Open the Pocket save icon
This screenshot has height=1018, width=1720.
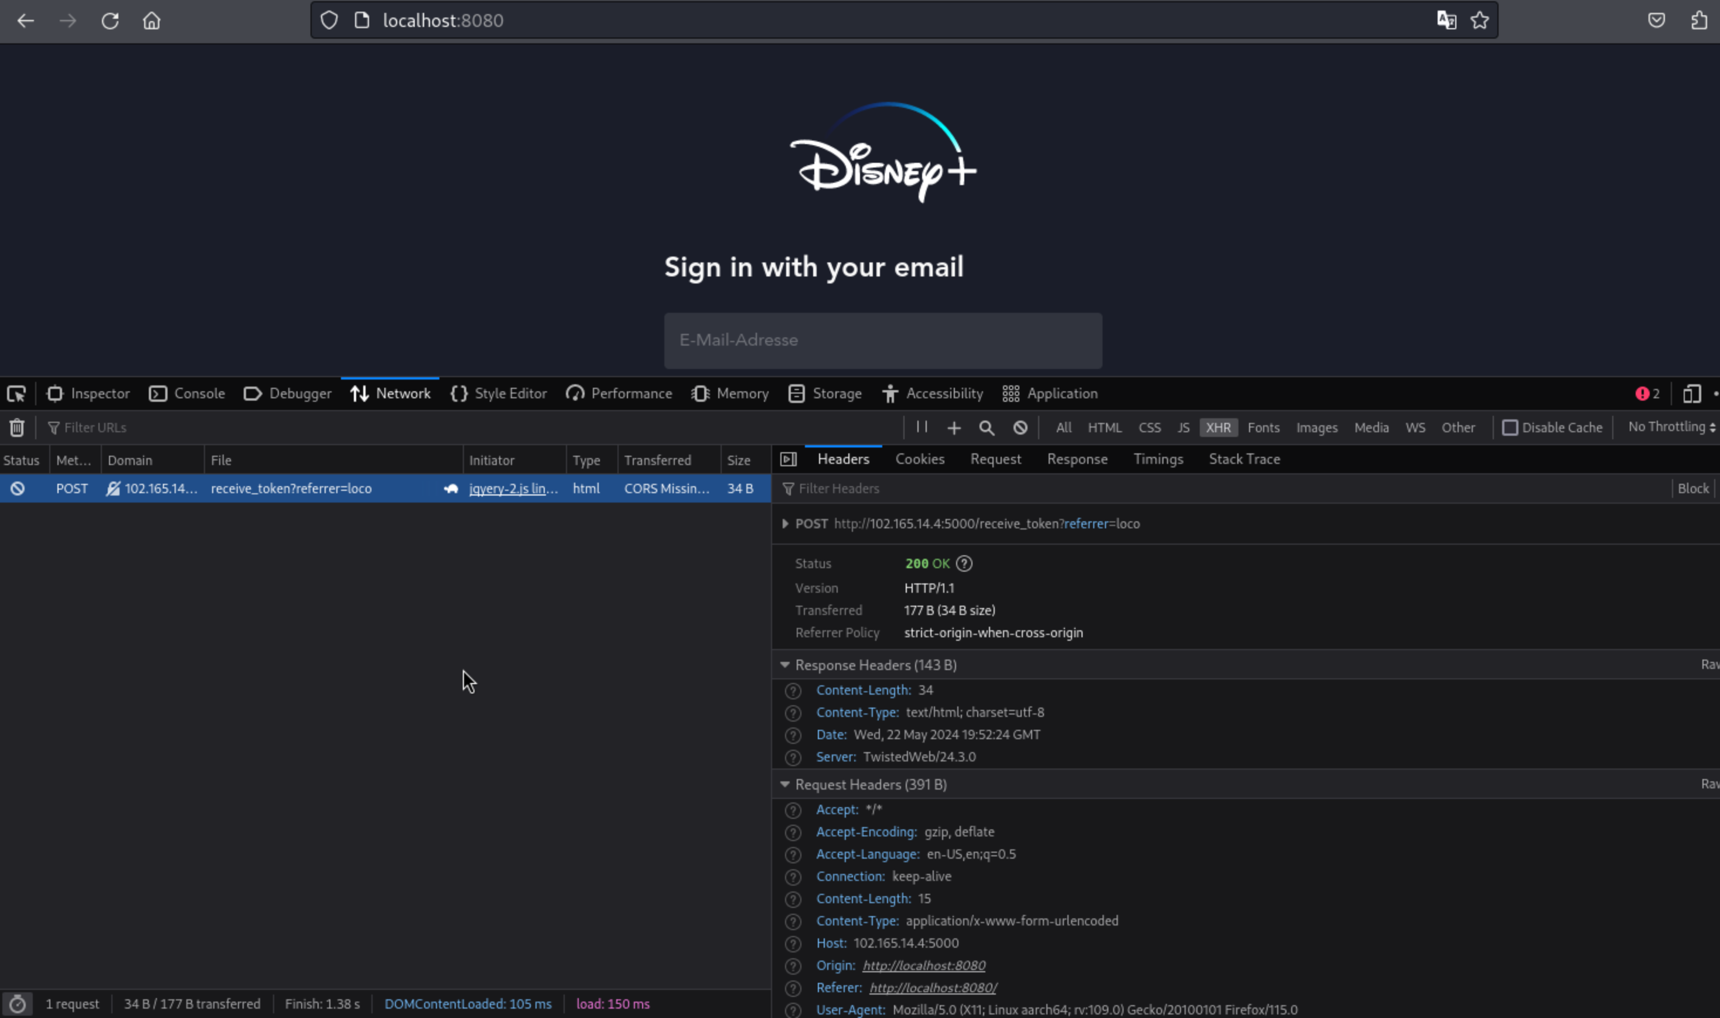(1656, 21)
